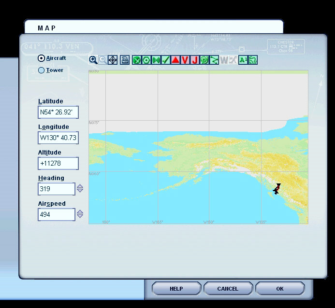The width and height of the screenshot is (335, 308).
Task: Center map on aircraft crosshair icon
Action: (113, 60)
